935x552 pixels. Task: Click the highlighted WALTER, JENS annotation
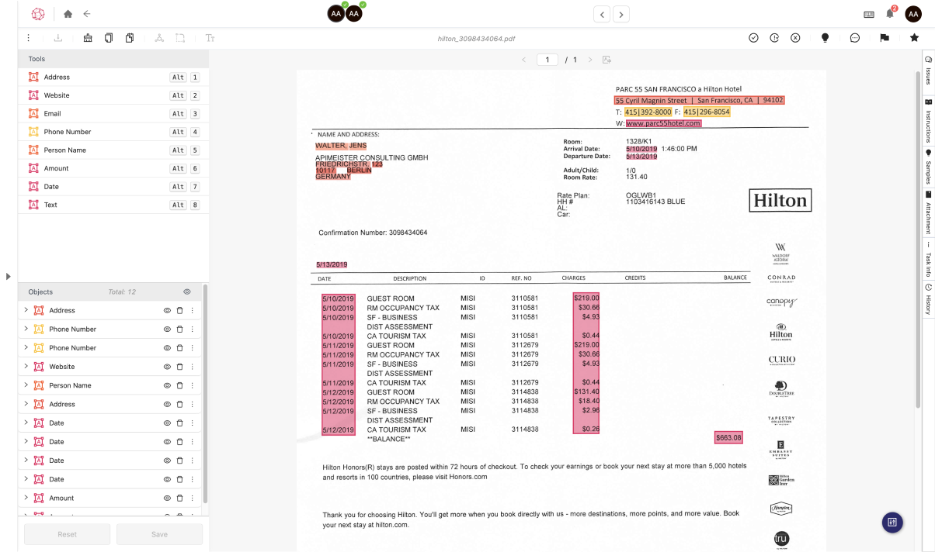tap(341, 146)
